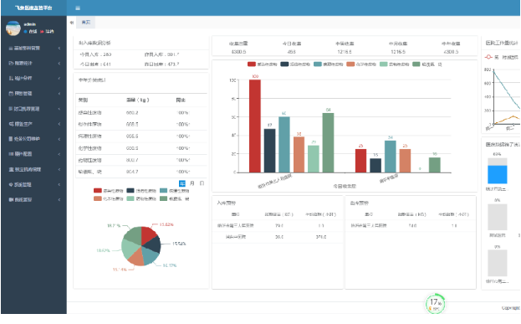Click the blue online status dot
521x324 pixels.
pos(25,32)
